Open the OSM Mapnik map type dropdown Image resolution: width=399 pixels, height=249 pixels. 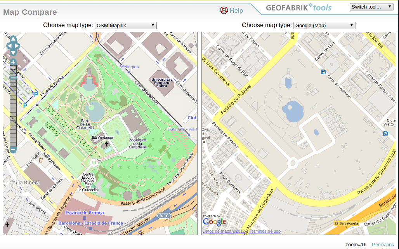(x=126, y=26)
